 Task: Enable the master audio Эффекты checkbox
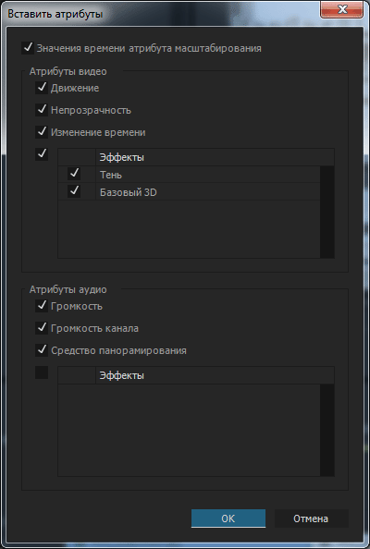42,372
